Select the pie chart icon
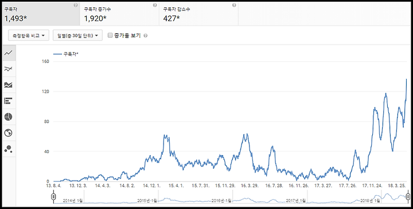The width and height of the screenshot is (413, 209). [9, 117]
